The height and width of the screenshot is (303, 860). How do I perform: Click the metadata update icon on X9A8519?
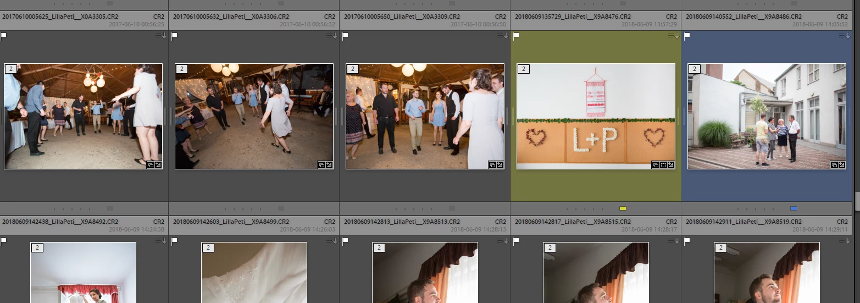845,240
